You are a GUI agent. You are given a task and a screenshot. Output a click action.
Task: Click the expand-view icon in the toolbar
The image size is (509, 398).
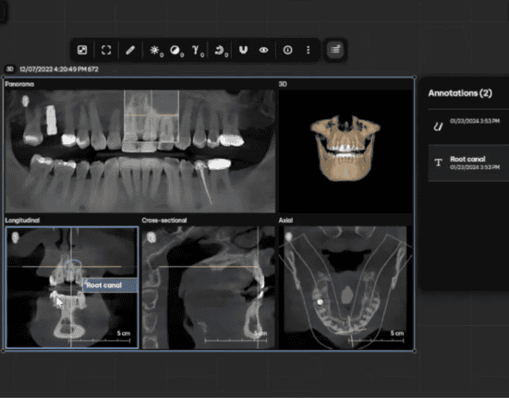pyautogui.click(x=82, y=50)
